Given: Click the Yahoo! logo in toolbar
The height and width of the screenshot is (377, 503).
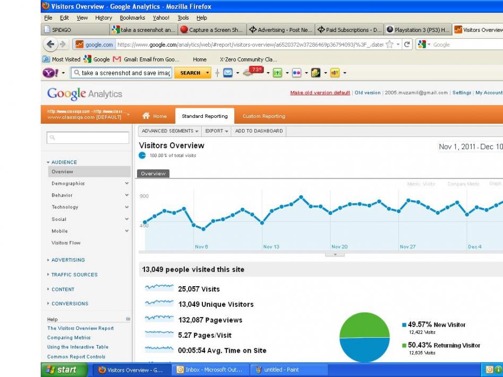Looking at the screenshot, I should pyautogui.click(x=50, y=73).
